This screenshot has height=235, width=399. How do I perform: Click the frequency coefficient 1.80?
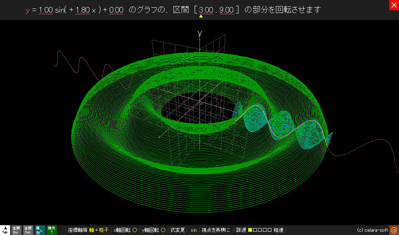[83, 10]
